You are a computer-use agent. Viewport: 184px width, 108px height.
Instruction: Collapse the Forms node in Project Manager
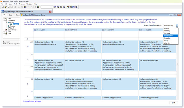tap(7, 22)
